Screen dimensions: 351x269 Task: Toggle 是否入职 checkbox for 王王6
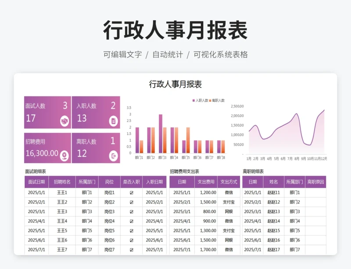[x=131, y=240]
